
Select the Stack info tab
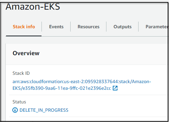pyautogui.click(x=24, y=27)
